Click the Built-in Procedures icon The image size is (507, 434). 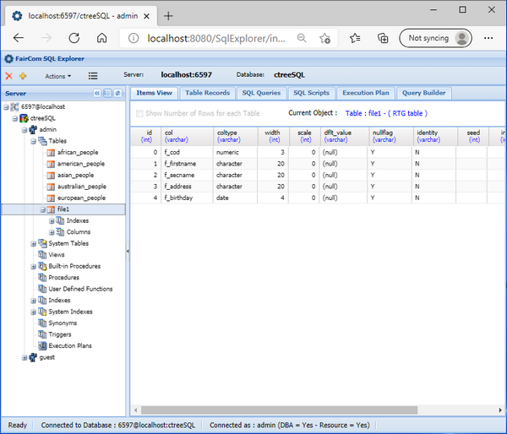(x=42, y=266)
